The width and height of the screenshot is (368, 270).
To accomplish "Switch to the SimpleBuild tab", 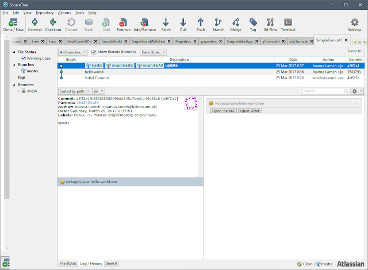I will point(112,41).
